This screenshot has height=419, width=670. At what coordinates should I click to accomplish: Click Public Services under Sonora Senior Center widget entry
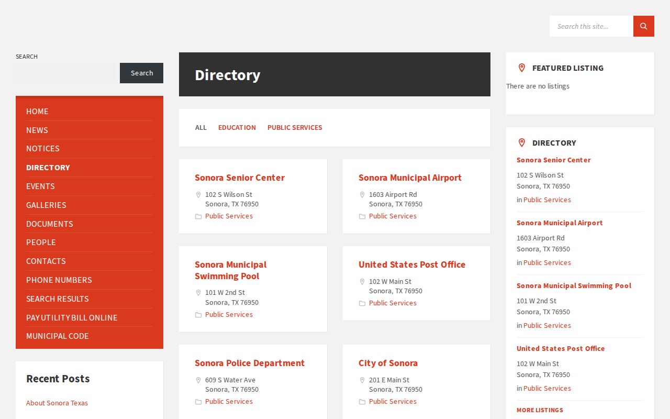(x=547, y=200)
